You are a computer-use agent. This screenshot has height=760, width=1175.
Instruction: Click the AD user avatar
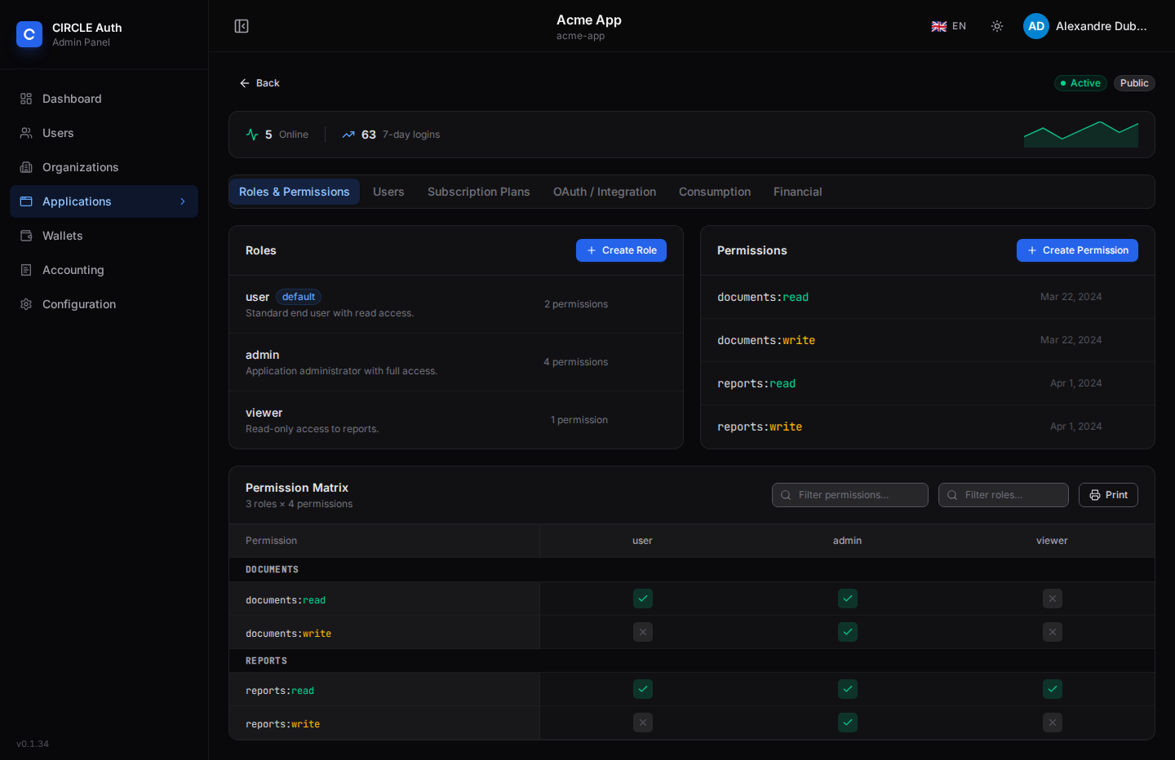(1036, 26)
